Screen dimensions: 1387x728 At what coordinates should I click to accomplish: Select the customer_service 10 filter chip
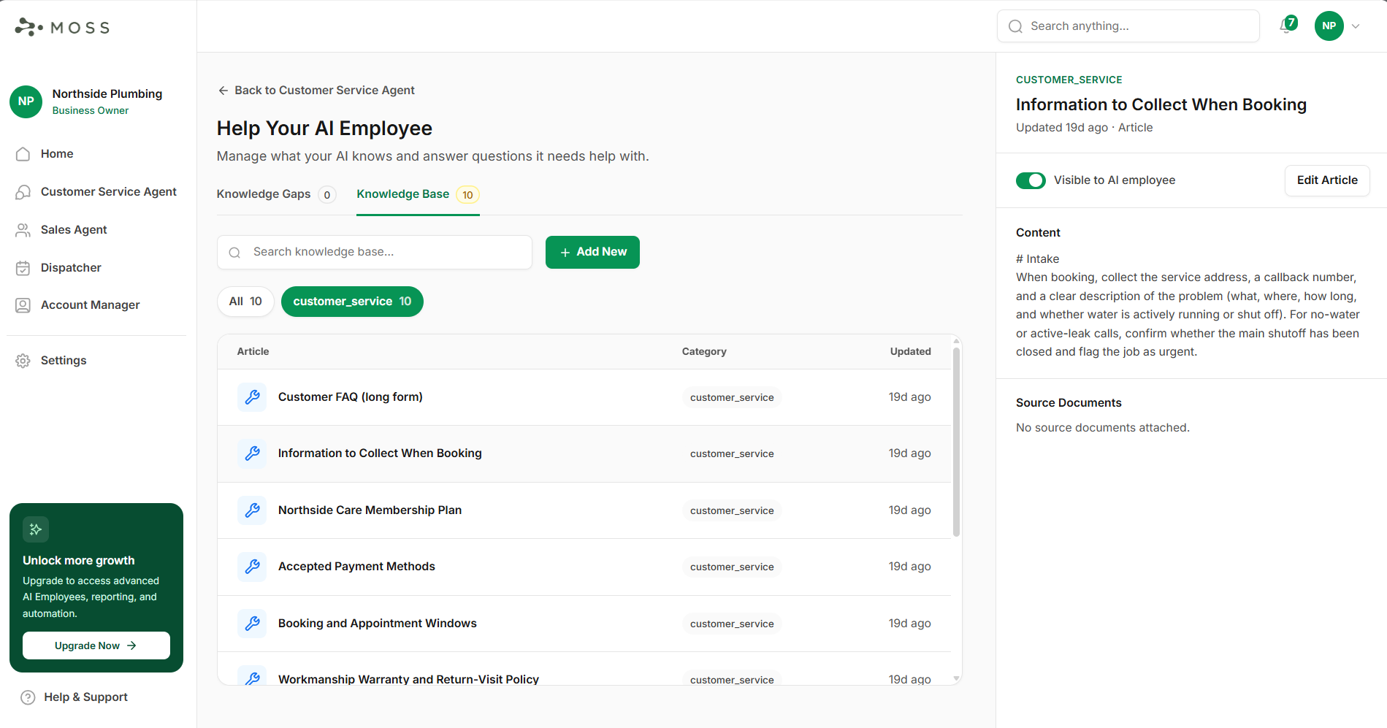coord(352,302)
